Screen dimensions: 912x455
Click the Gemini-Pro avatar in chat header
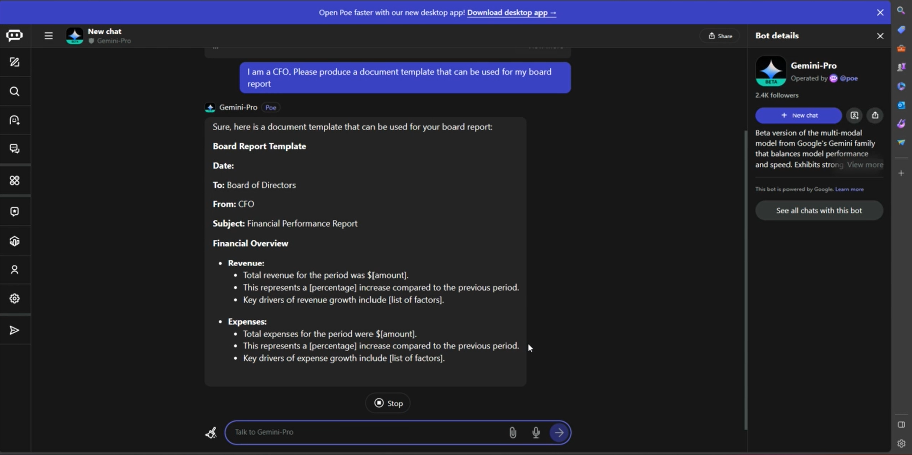click(x=74, y=36)
